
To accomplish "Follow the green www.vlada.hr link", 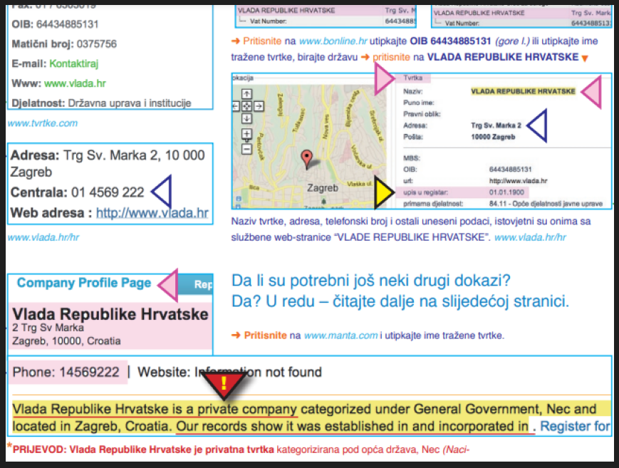I will coord(75,83).
